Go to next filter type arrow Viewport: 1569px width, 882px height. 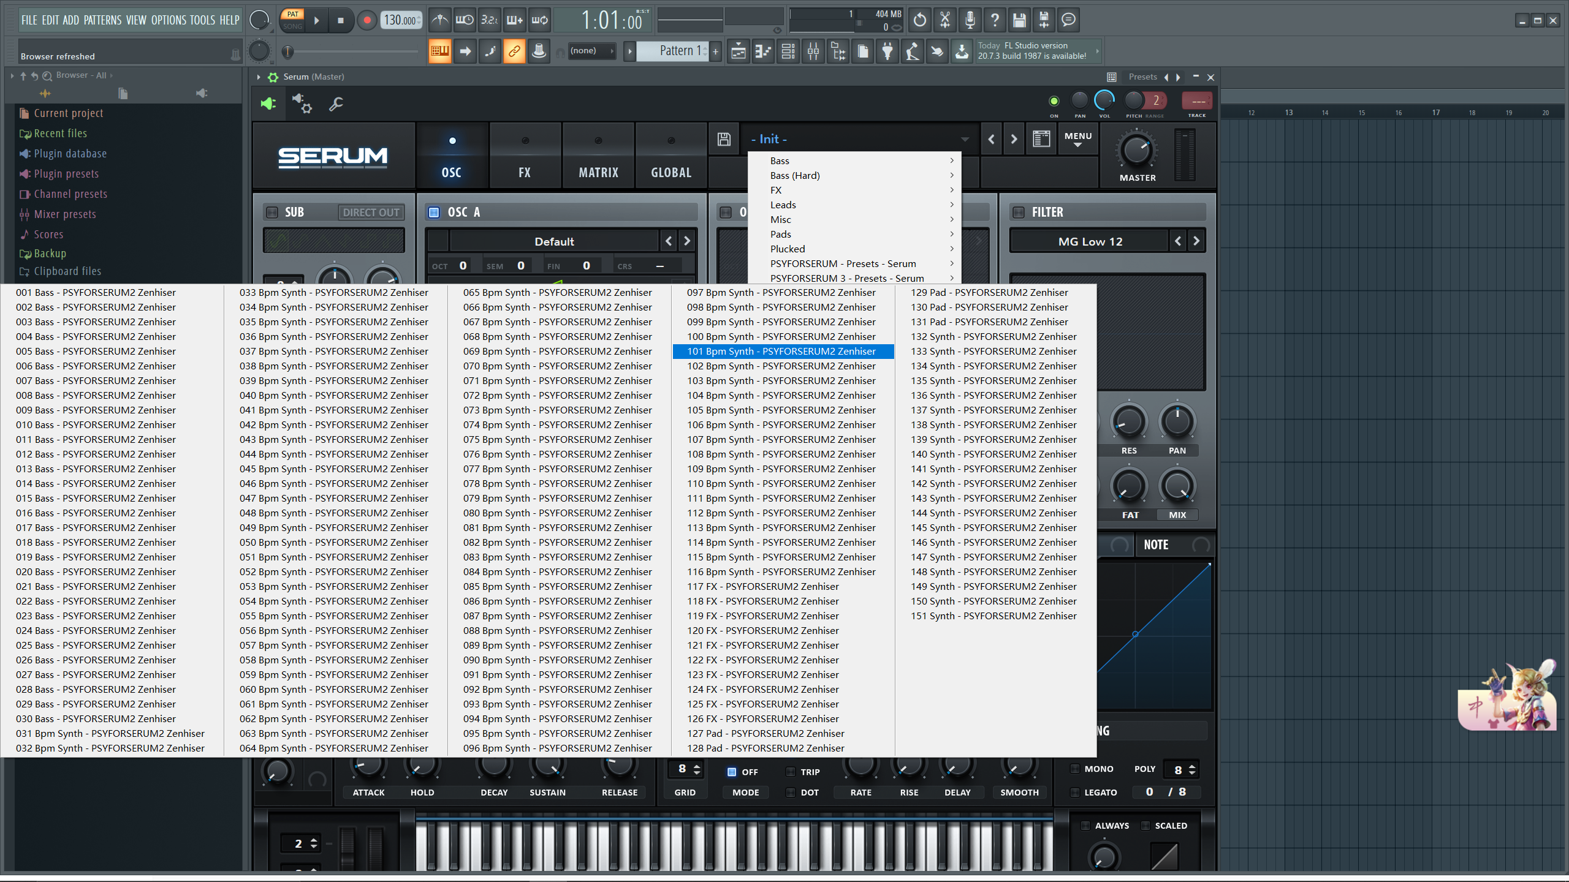(x=1196, y=241)
